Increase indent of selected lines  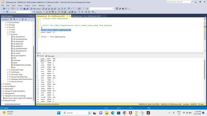tap(89, 12)
